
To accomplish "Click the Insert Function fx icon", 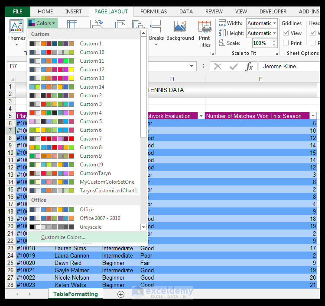I will click(x=249, y=67).
